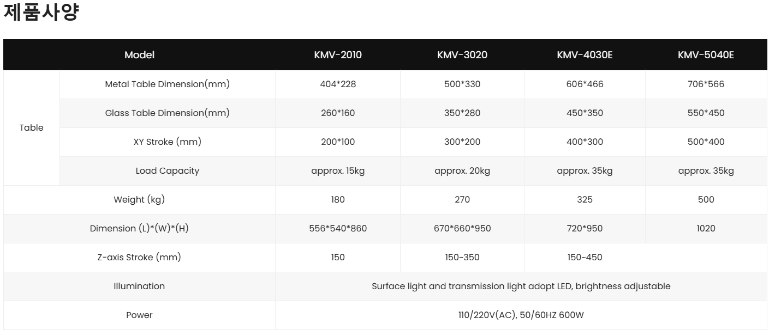Click the Metal Table Dimension(mm) label

(x=167, y=84)
